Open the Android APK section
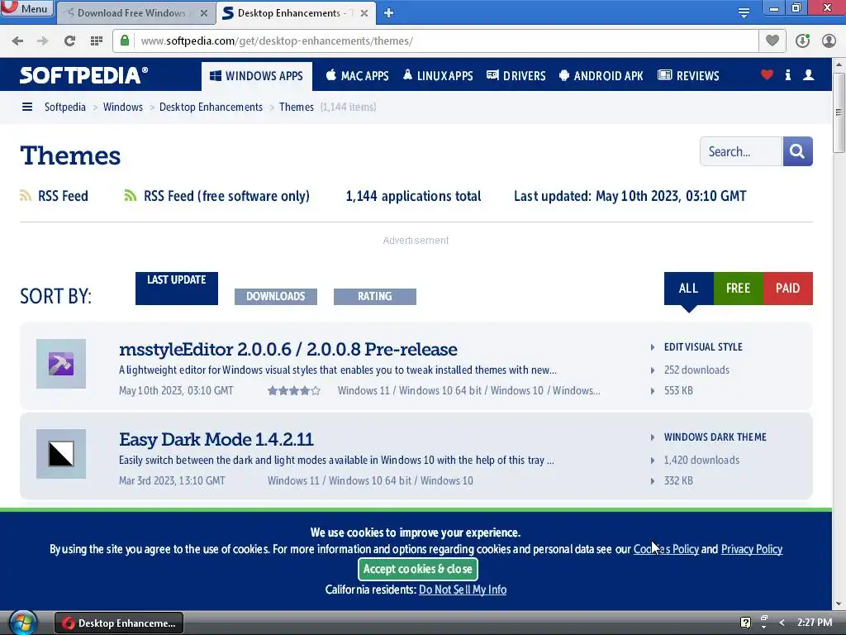Viewport: 846px width, 635px height. (601, 76)
